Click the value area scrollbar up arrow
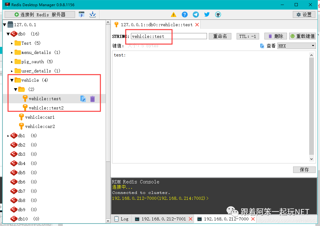 coord(311,55)
